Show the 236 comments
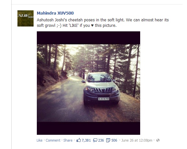Viewport: 187px width, 149px height. 101,140
